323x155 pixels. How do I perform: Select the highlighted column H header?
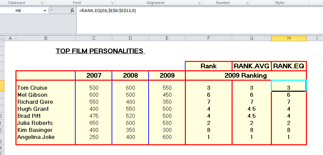pyautogui.click(x=289, y=38)
